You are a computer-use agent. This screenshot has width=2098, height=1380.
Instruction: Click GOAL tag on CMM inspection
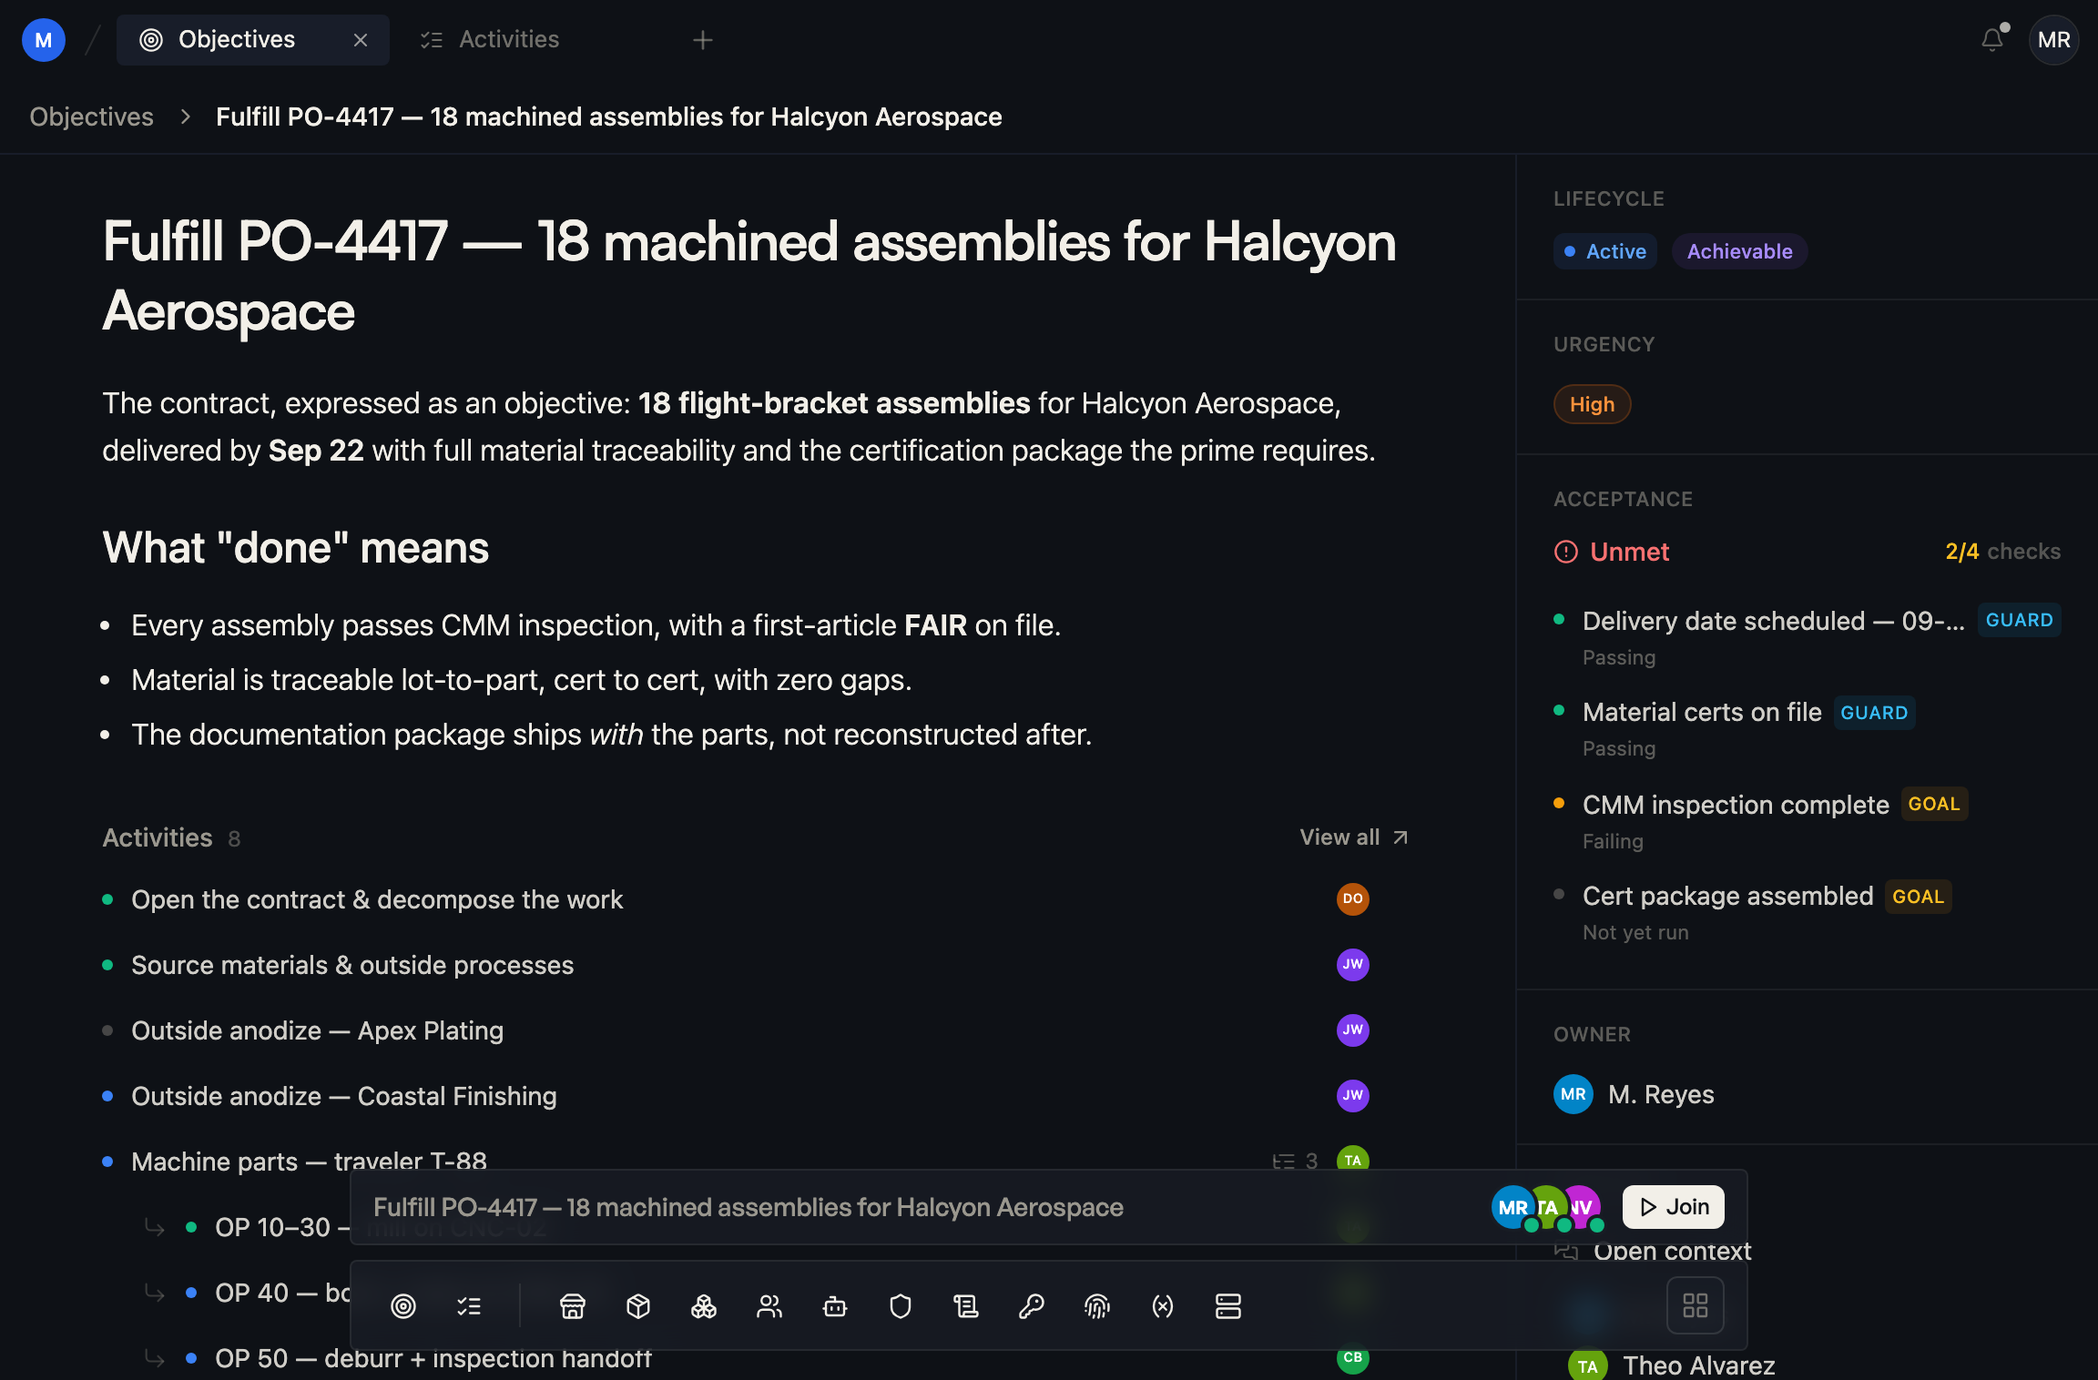pyautogui.click(x=1934, y=804)
